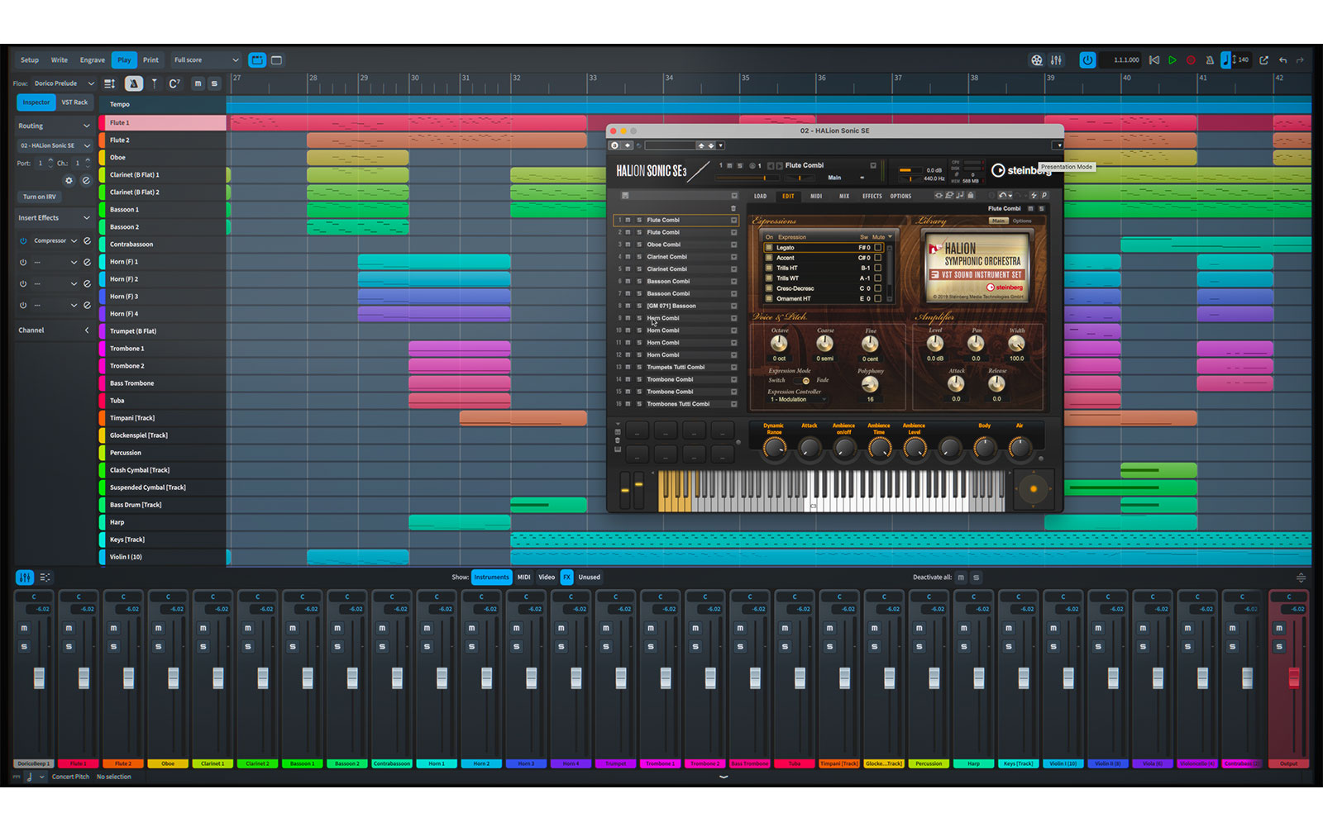Click the C7 chord tool icon
The height and width of the screenshot is (832, 1323).
pos(174,83)
